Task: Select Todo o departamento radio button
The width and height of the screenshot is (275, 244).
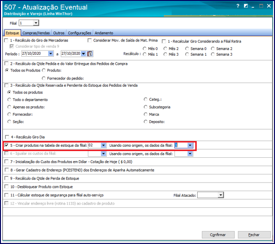Action: click(x=9, y=100)
